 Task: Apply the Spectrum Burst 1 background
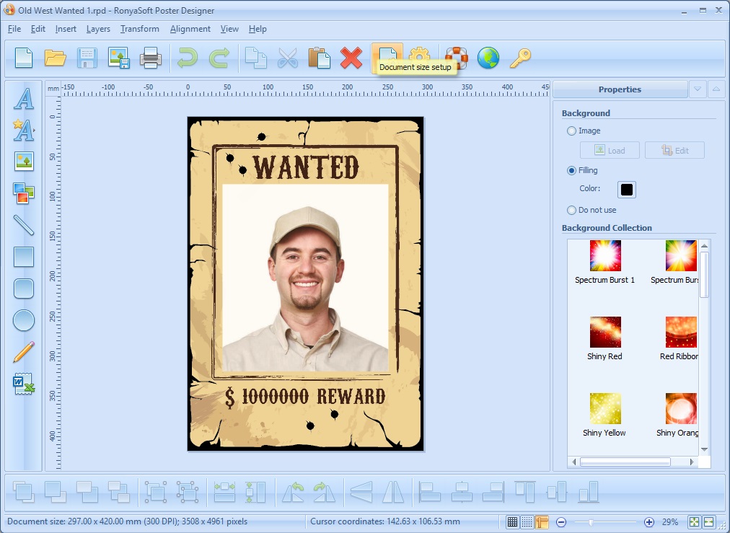[604, 255]
